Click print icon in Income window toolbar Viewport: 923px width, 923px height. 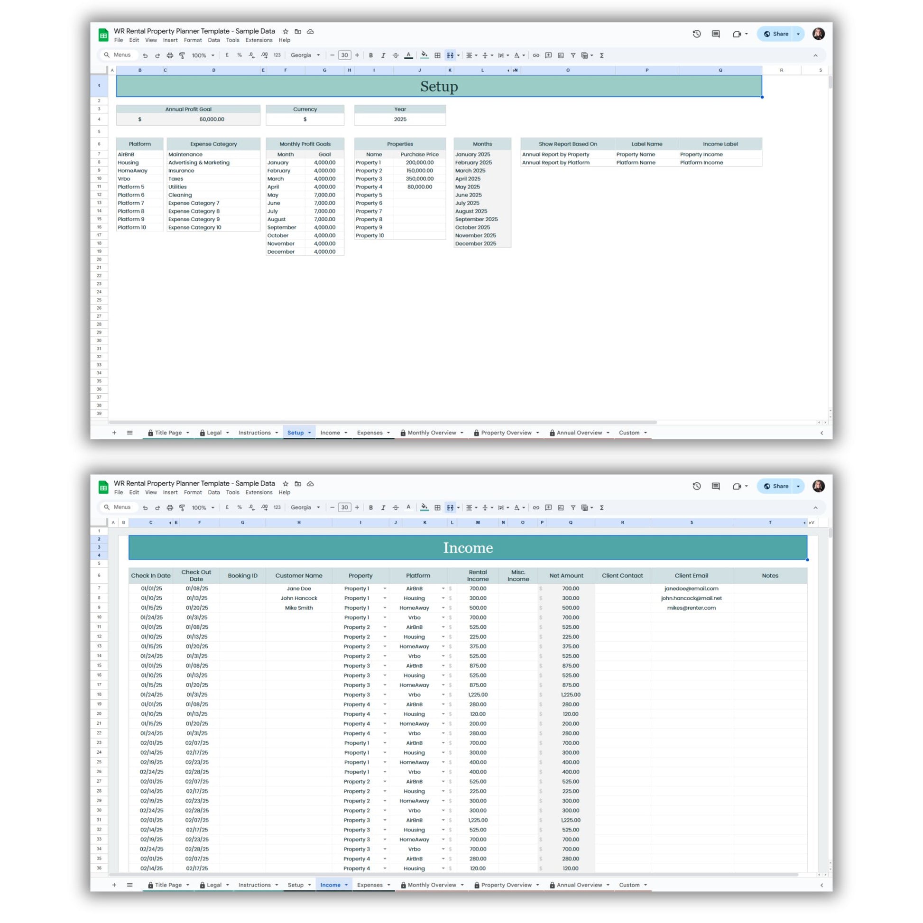[x=170, y=508]
